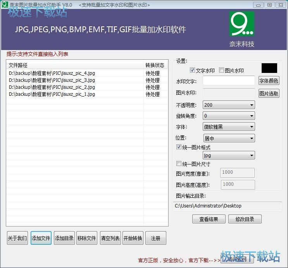Click the 字体颜色 button
Screen dimensions: 288x268
coord(269,81)
